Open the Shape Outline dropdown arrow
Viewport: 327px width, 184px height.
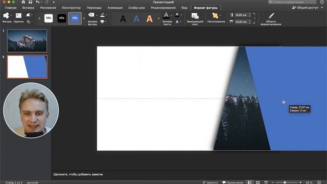click(107, 15)
